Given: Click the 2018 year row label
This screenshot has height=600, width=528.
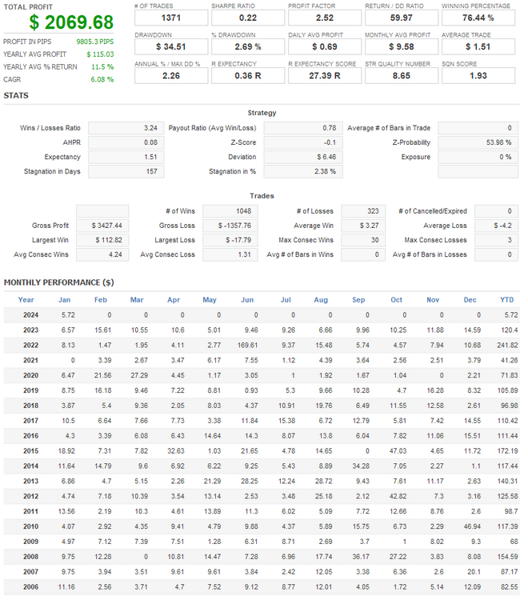Looking at the screenshot, I should click(x=30, y=406).
